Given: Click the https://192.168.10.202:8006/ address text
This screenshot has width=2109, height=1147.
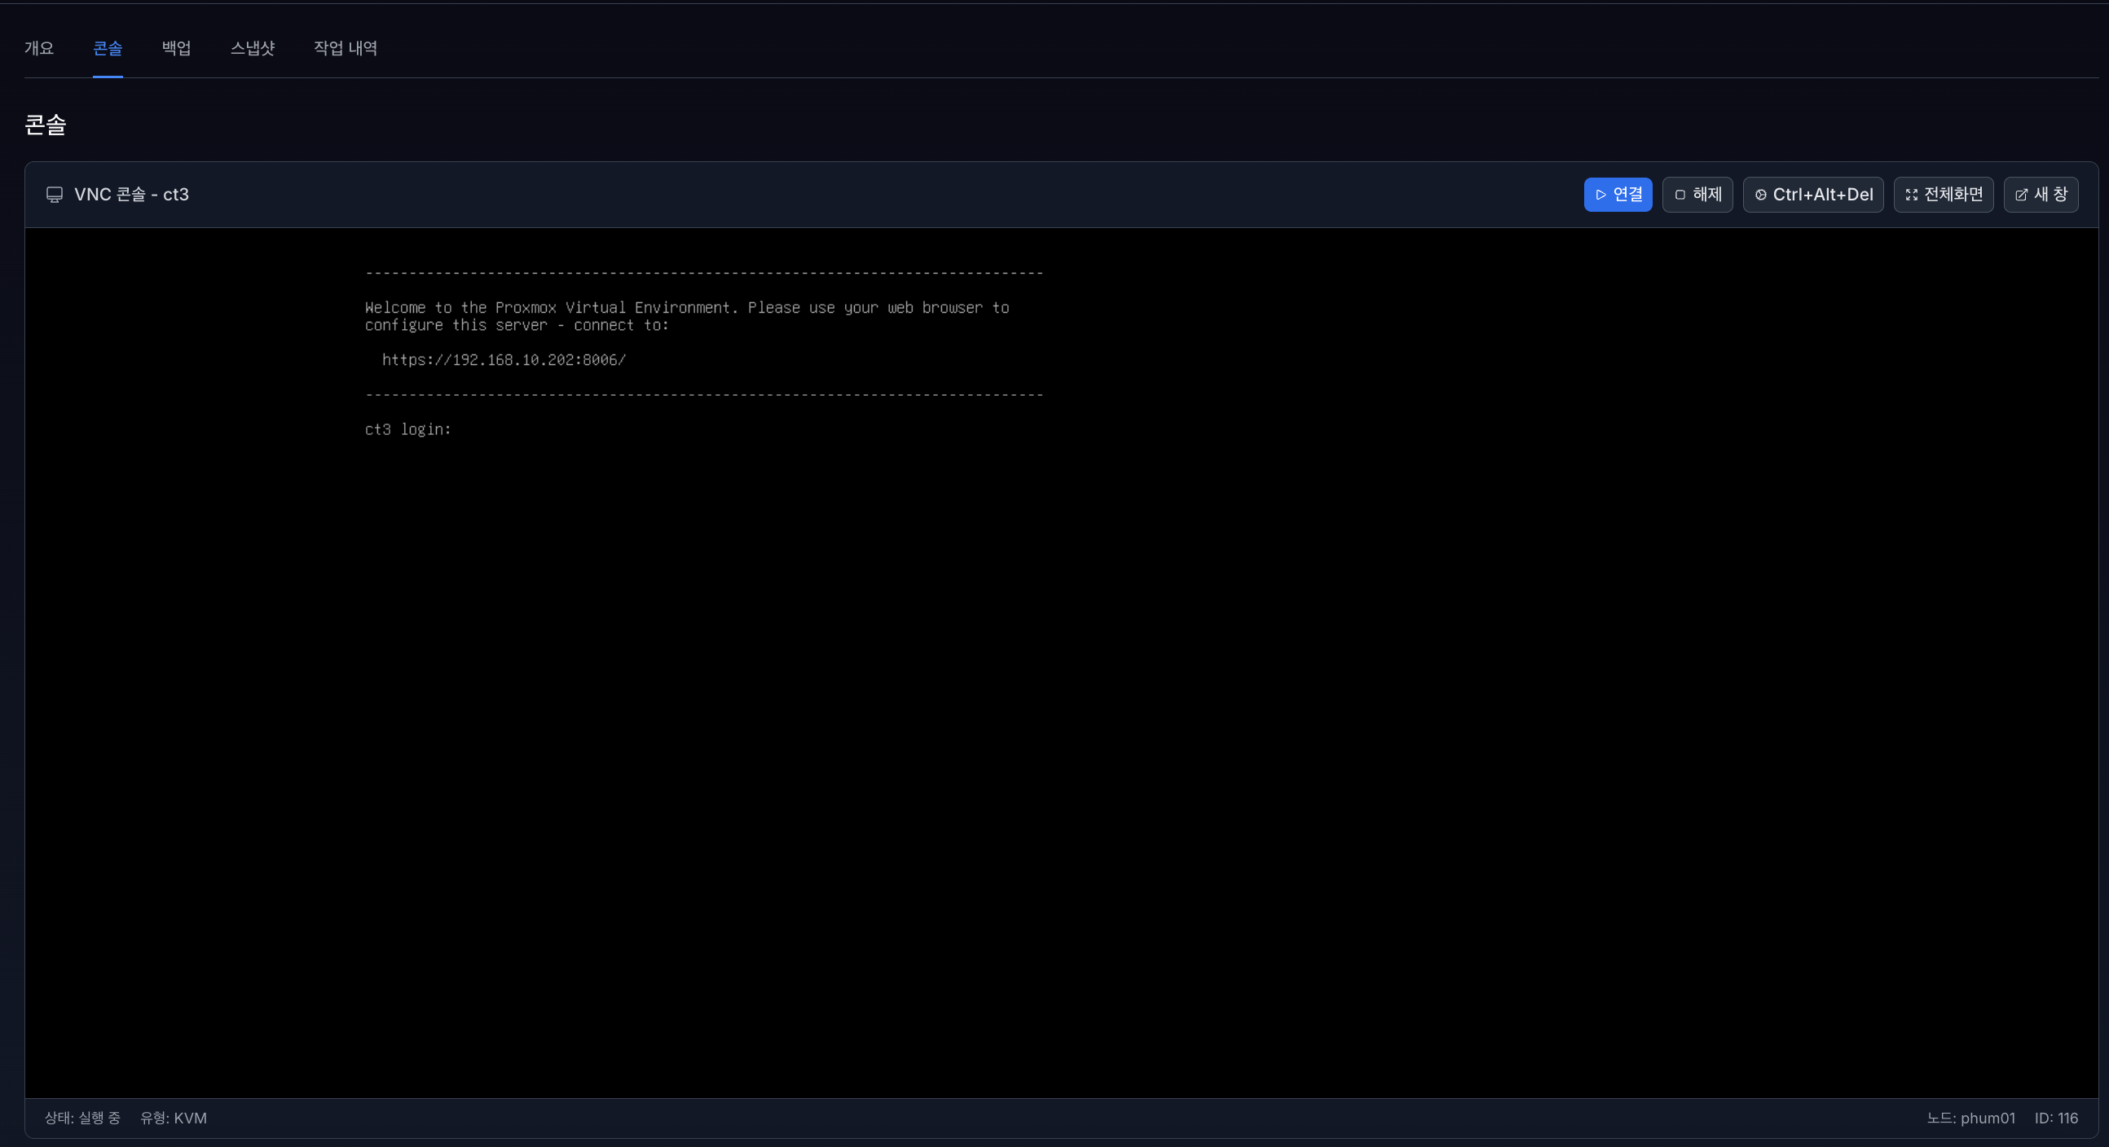Looking at the screenshot, I should point(504,359).
